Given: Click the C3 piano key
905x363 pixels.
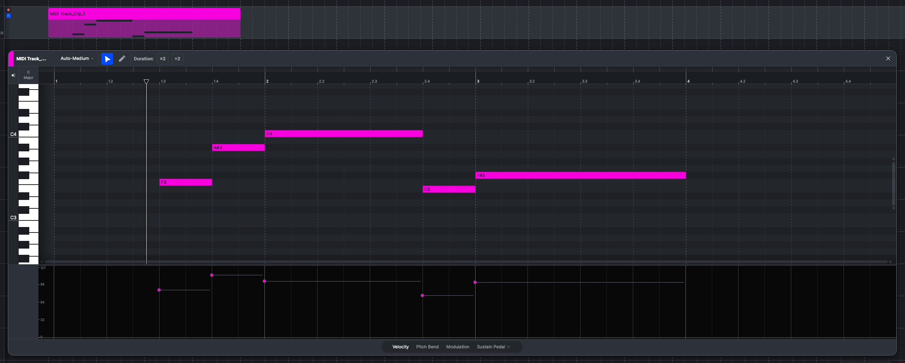Looking at the screenshot, I should click(29, 218).
